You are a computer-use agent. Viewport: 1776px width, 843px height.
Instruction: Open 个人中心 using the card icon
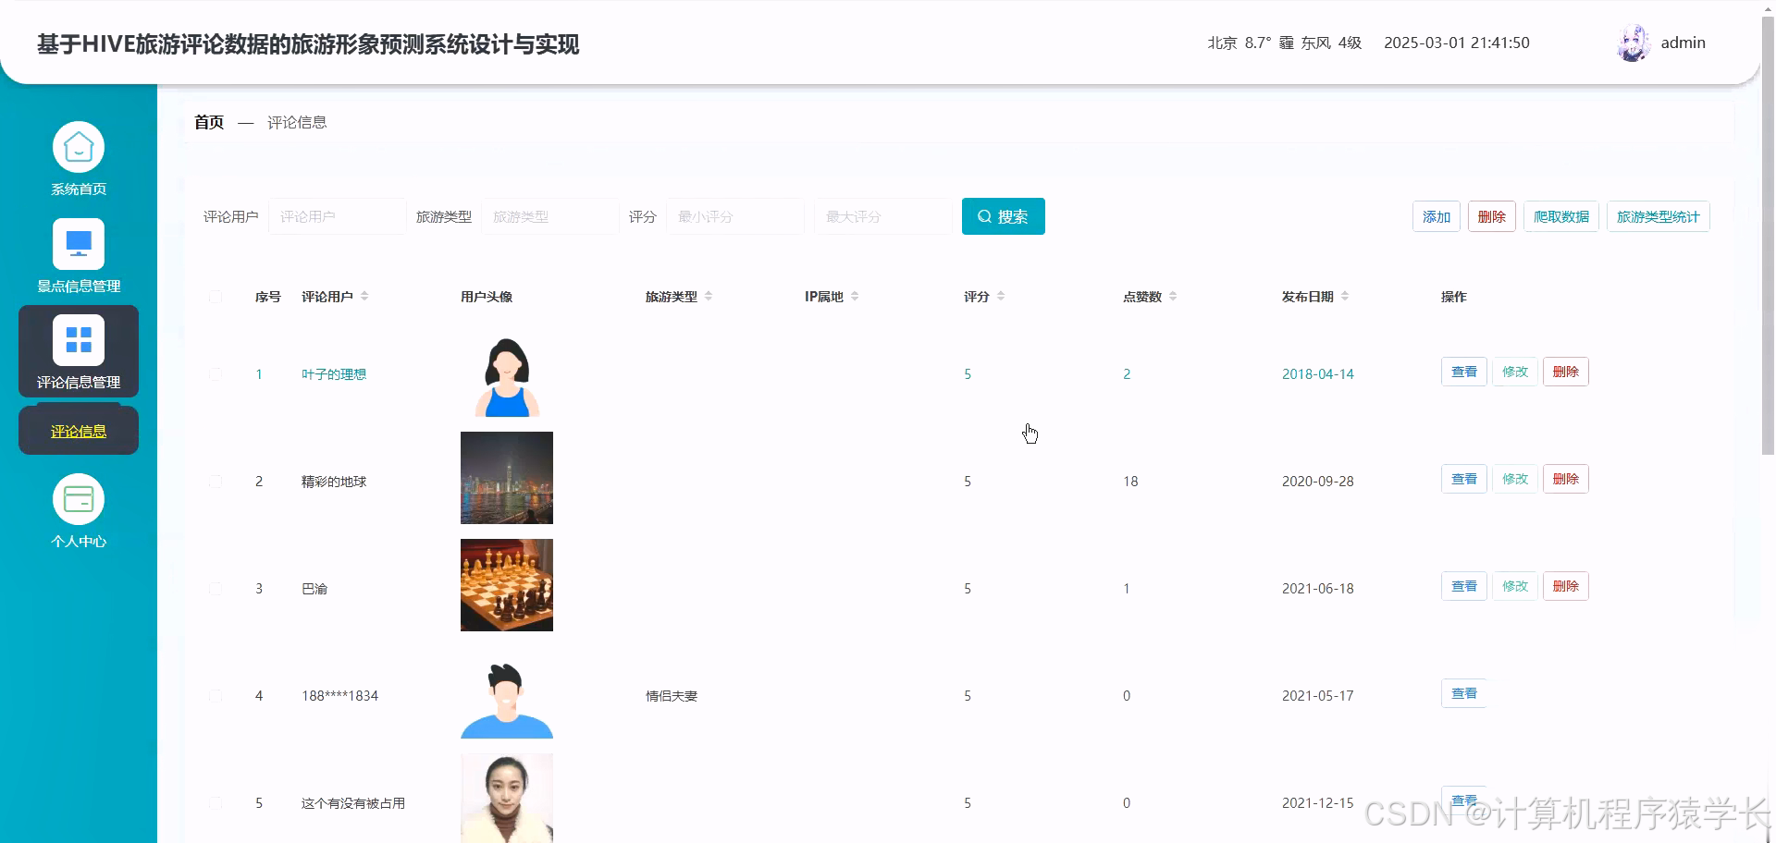[x=78, y=498]
